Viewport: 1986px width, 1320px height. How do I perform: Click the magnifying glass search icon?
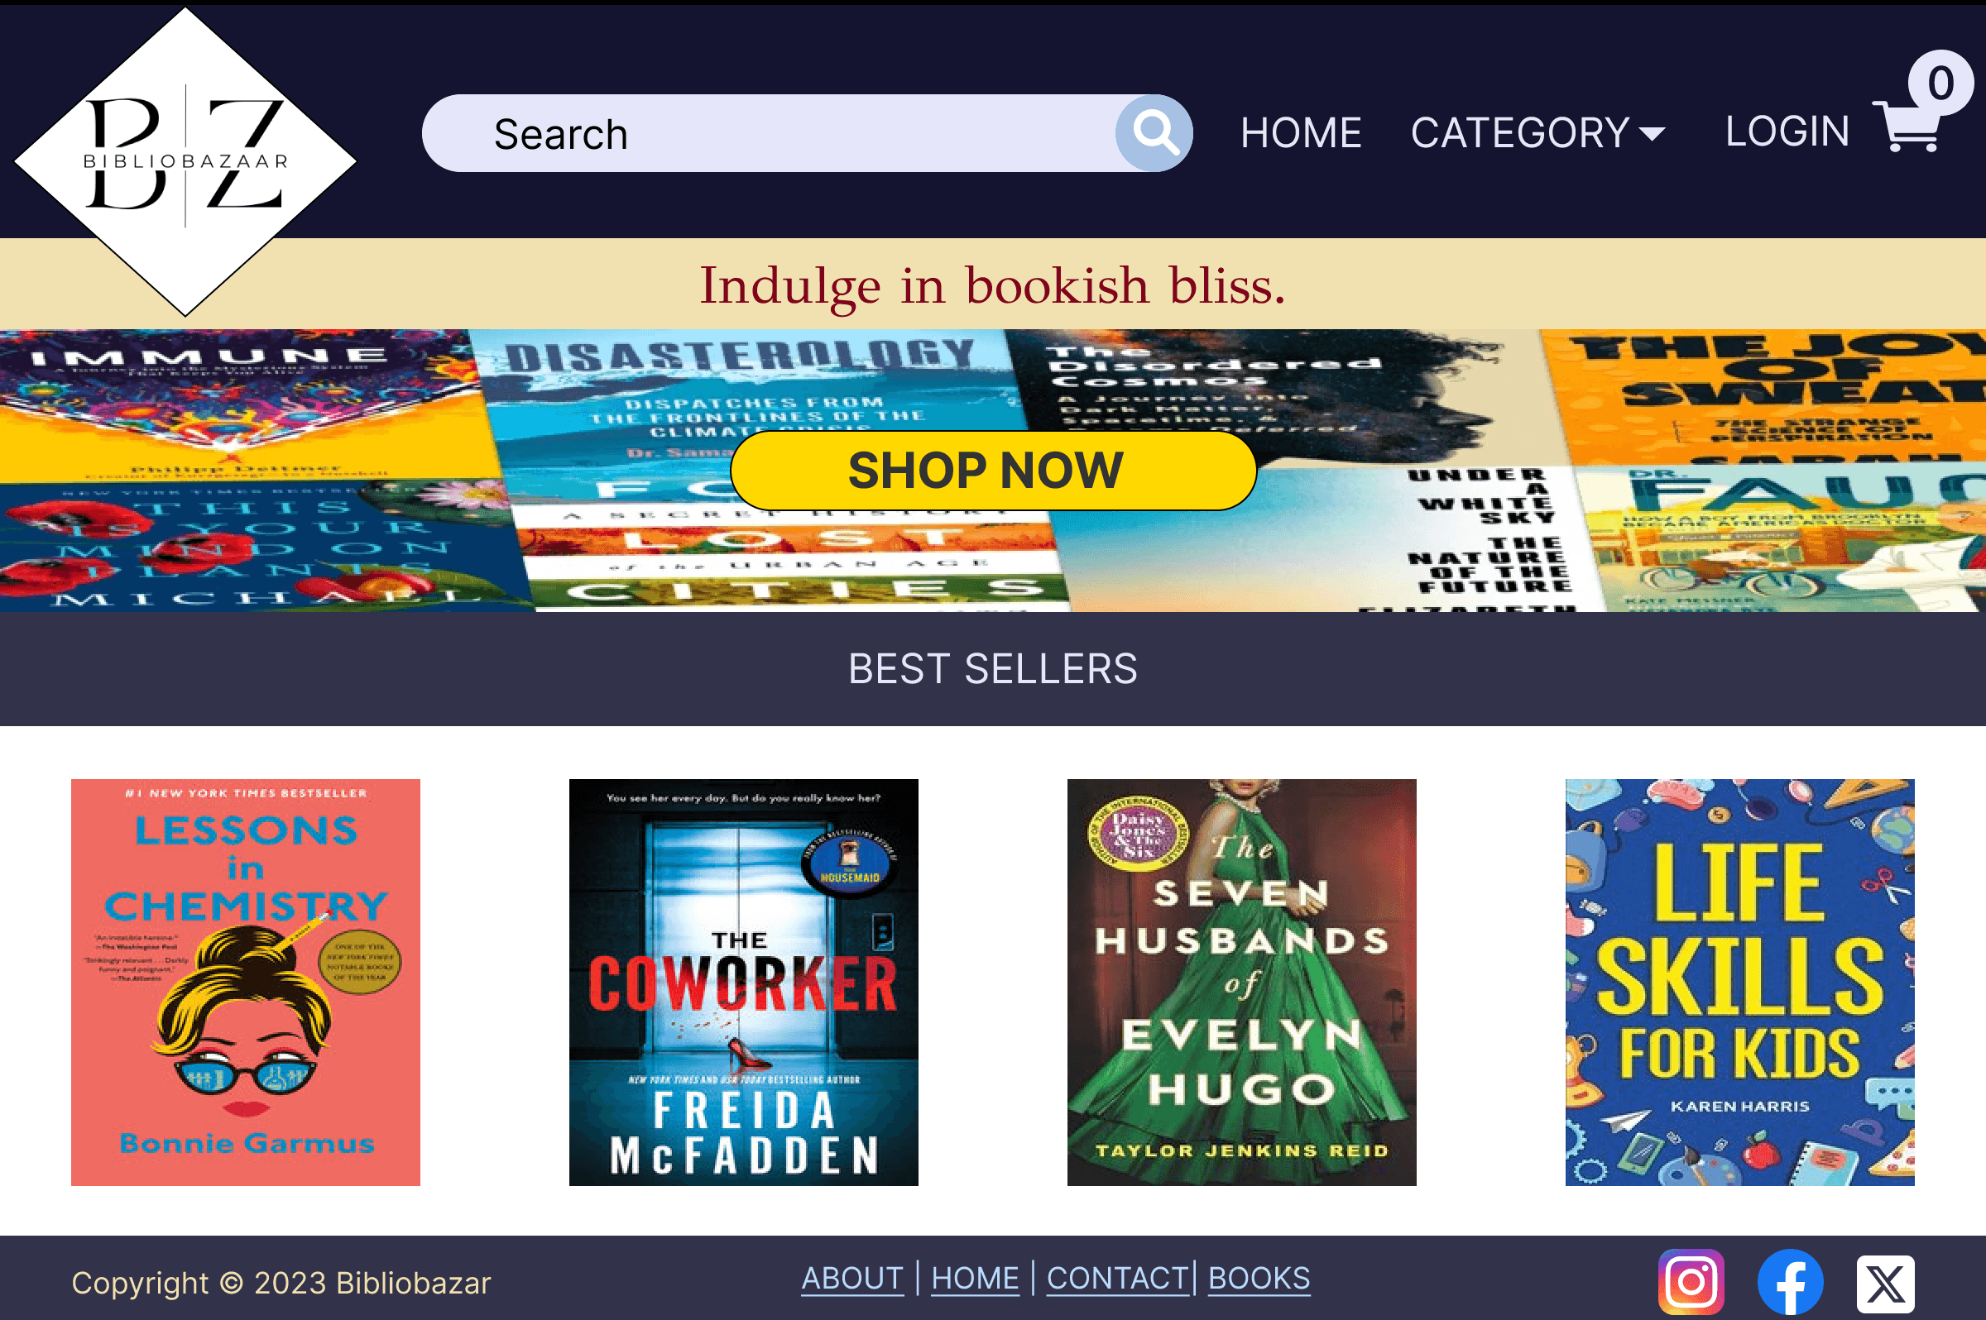click(x=1153, y=133)
